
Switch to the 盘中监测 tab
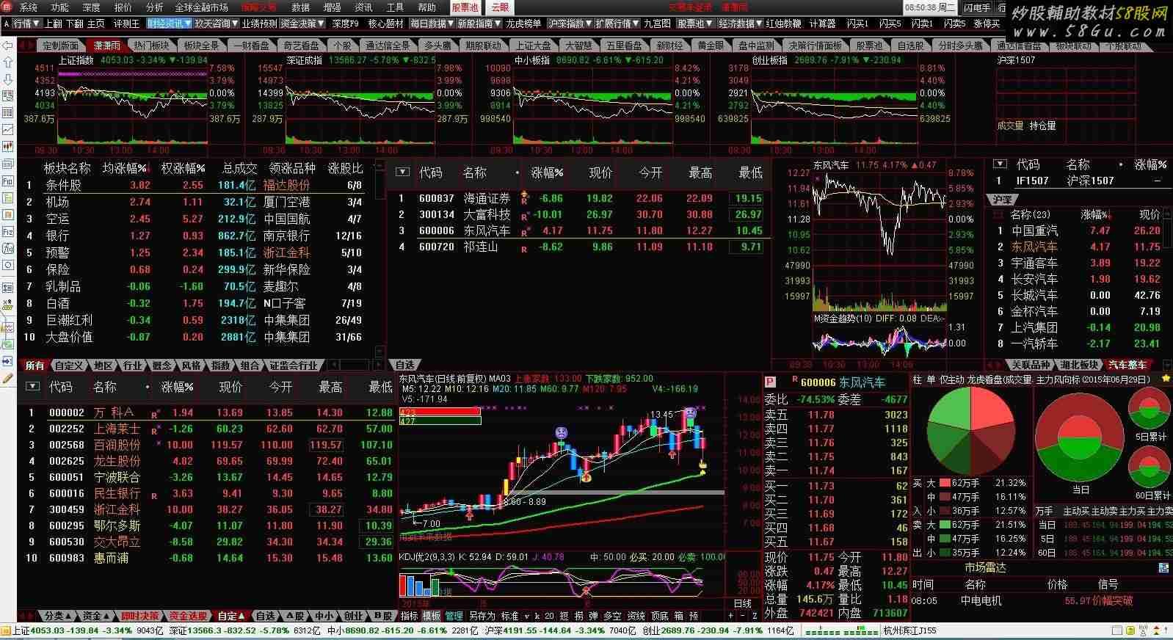coord(756,46)
